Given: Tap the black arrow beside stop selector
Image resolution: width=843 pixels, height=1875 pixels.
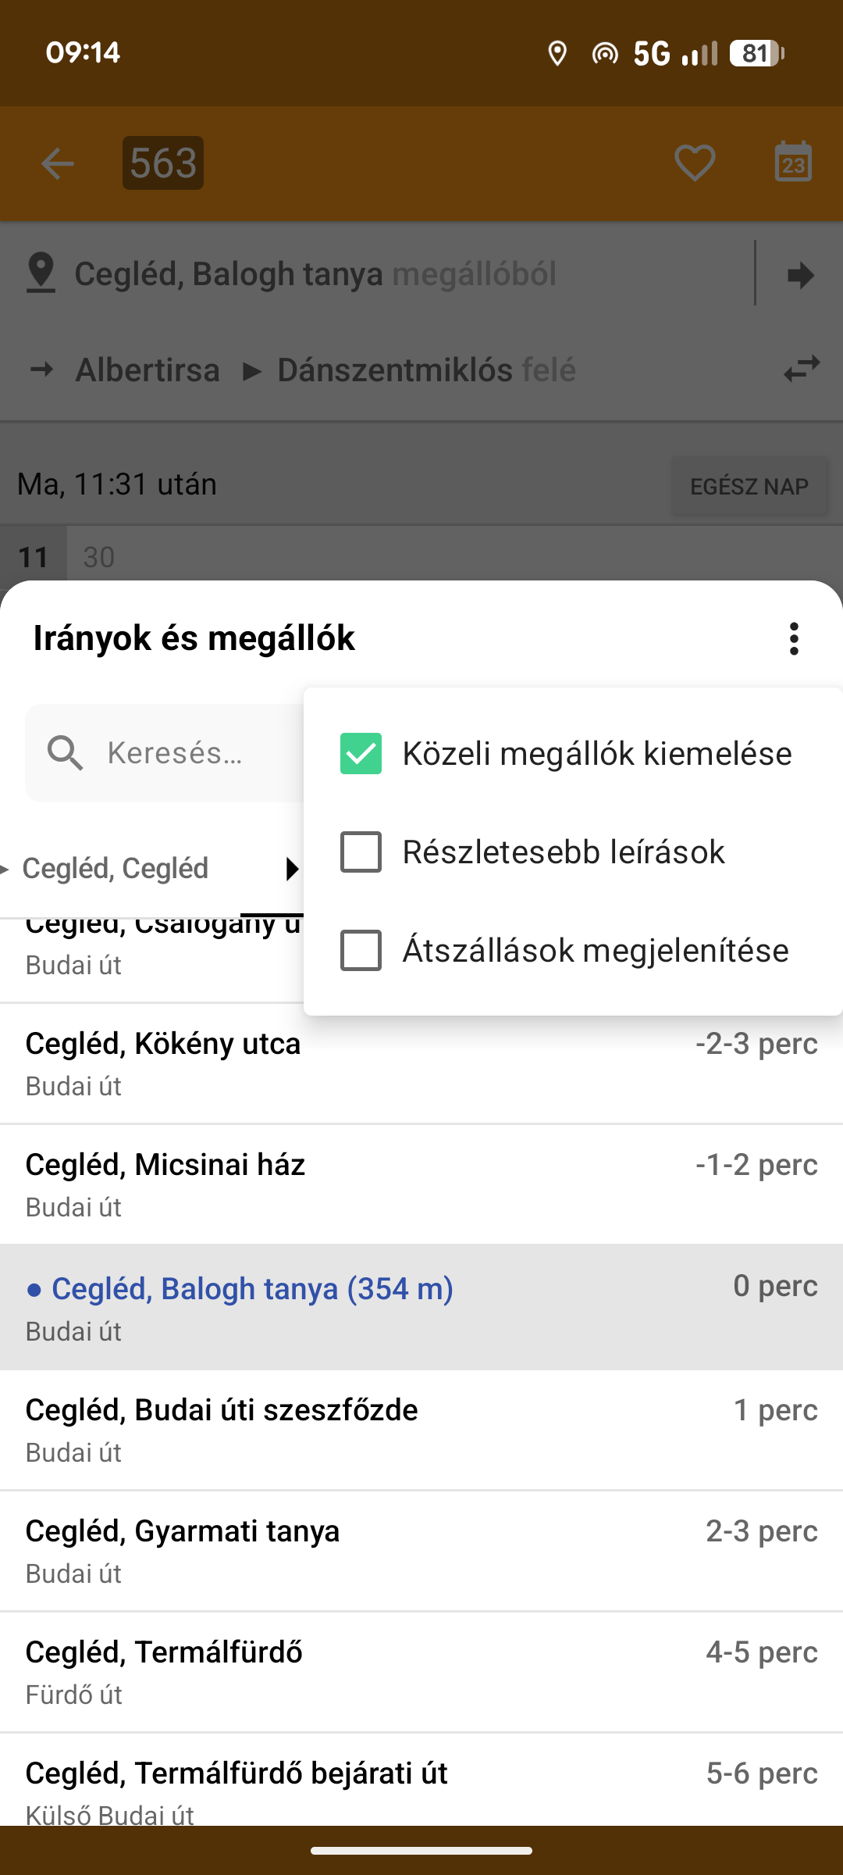Looking at the screenshot, I should tap(801, 275).
